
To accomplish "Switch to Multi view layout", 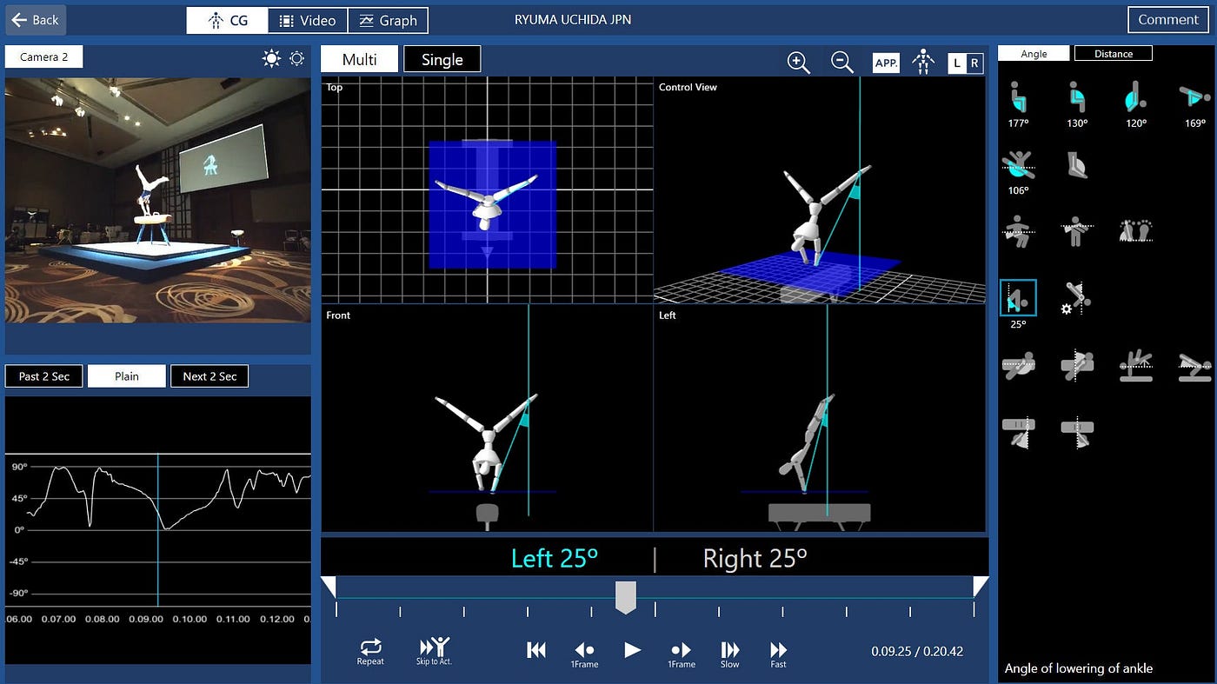I will coord(360,59).
